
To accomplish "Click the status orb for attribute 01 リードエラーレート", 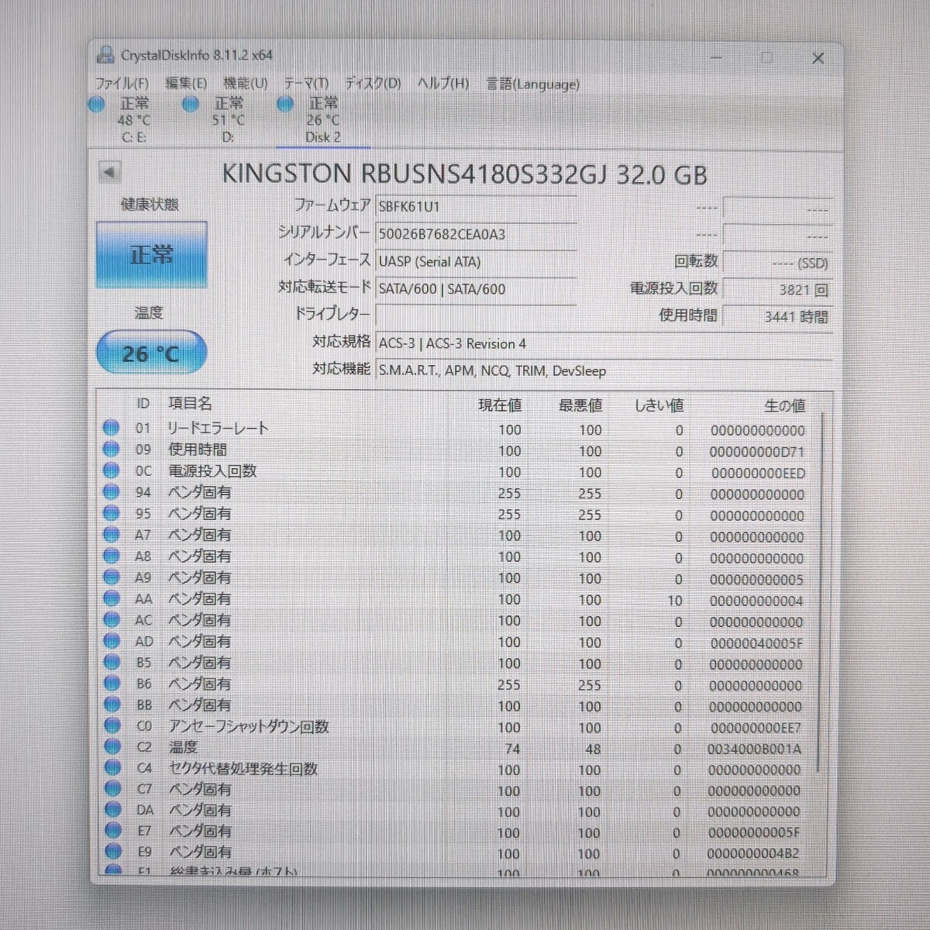I will tap(112, 428).
